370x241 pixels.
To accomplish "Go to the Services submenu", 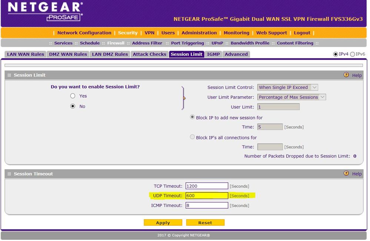I will (63, 43).
